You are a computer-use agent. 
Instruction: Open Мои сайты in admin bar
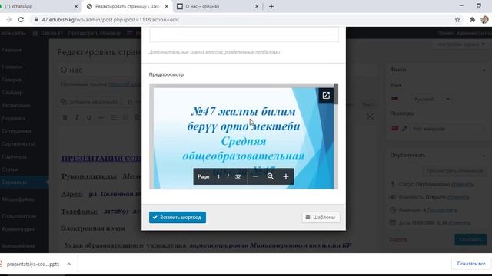[13, 33]
